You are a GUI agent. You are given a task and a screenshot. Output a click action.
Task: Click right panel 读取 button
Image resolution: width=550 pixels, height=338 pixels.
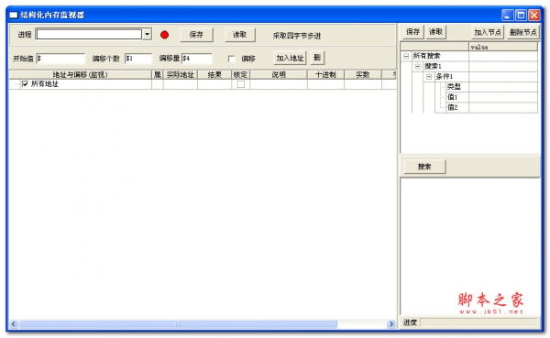click(435, 32)
